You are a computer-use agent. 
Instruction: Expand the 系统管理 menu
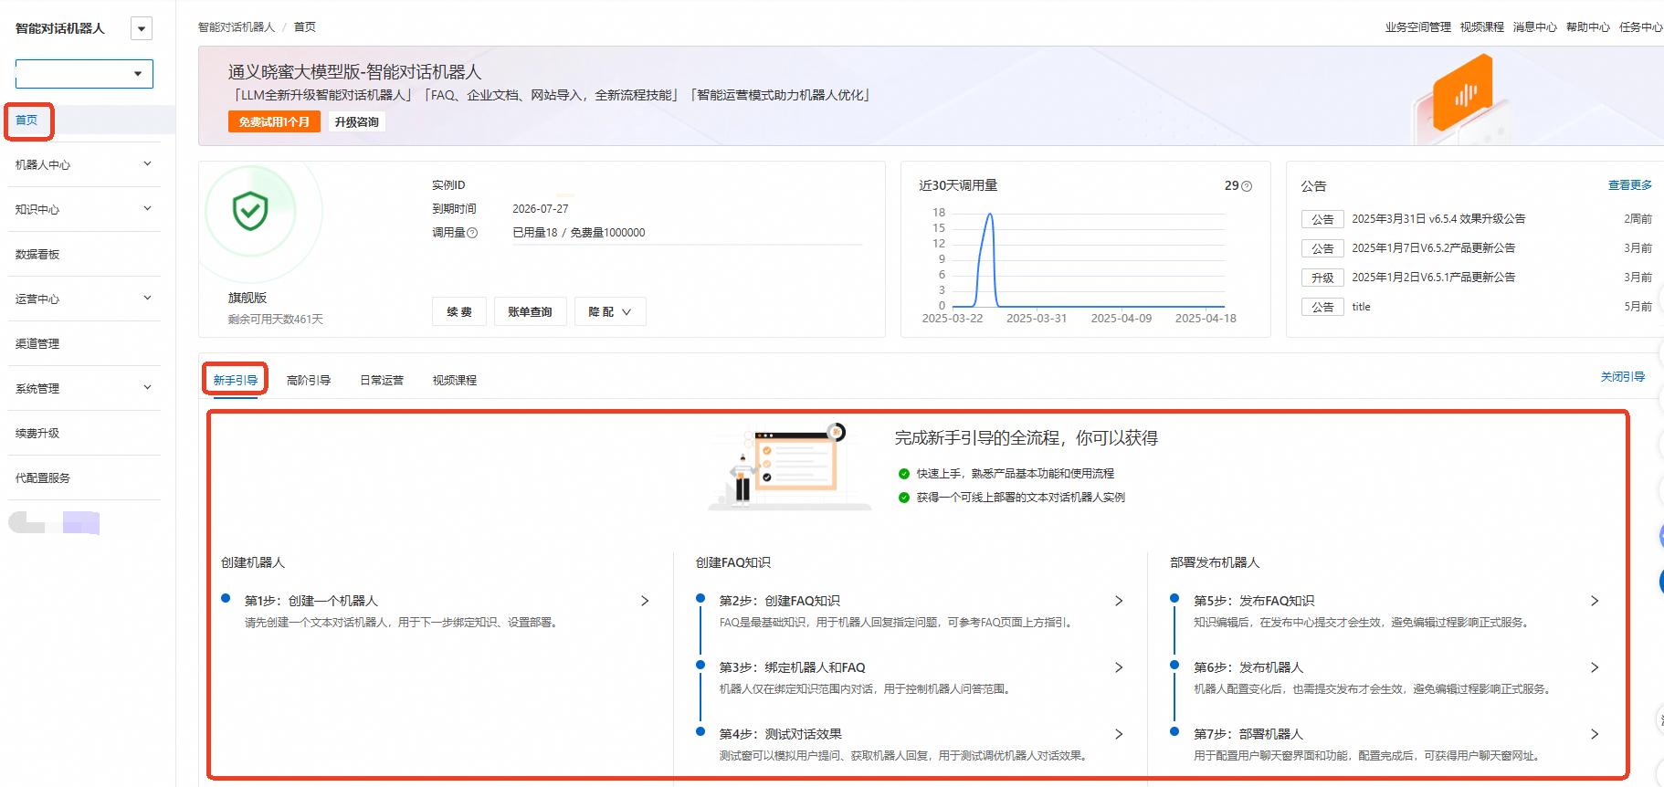[x=84, y=388]
